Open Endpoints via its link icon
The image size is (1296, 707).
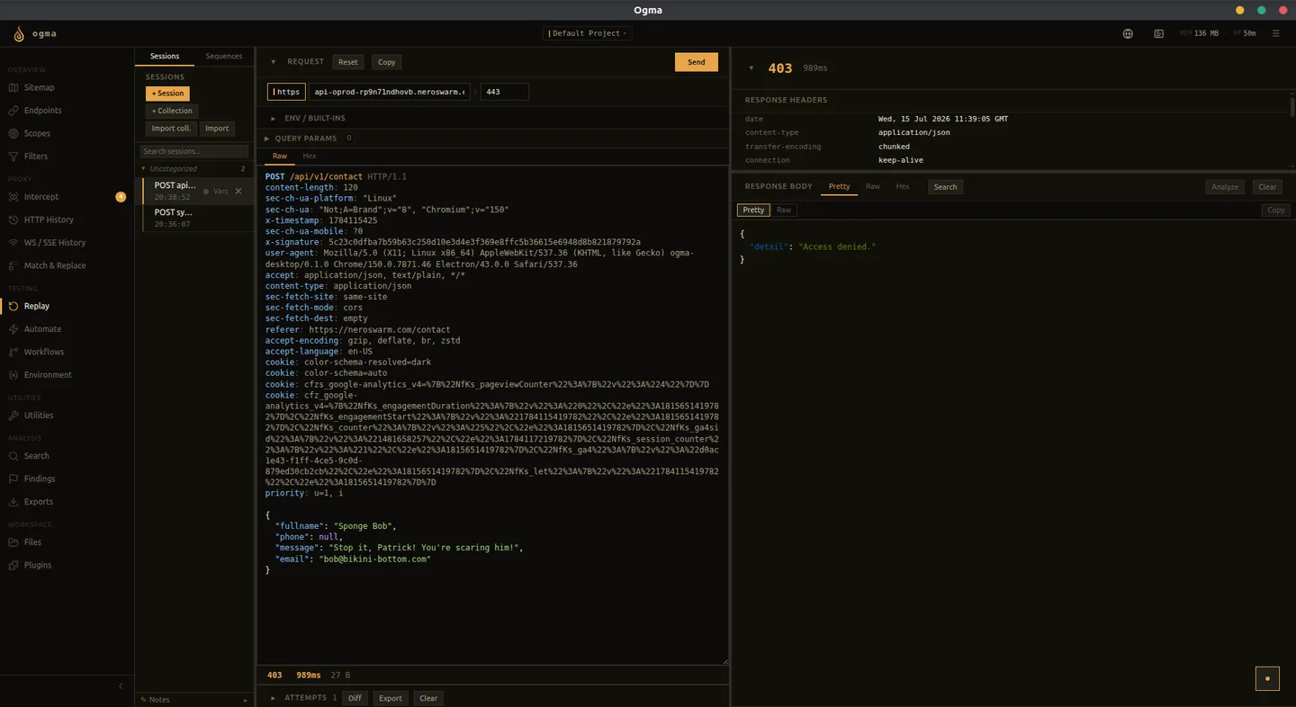(13, 111)
